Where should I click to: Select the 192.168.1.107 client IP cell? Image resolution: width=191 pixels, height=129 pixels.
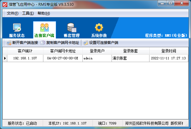click(x=25, y=58)
